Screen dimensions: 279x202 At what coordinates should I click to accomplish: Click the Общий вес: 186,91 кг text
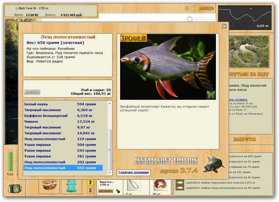point(91,94)
